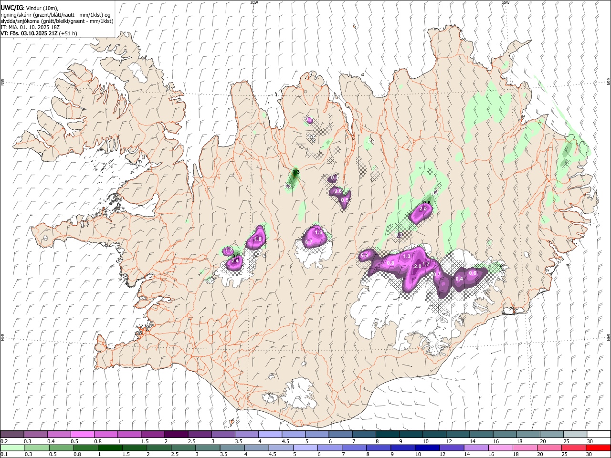This screenshot has height=458, width=611.
Task: Click the 15W longitude label at top
Action: tap(506, 2)
